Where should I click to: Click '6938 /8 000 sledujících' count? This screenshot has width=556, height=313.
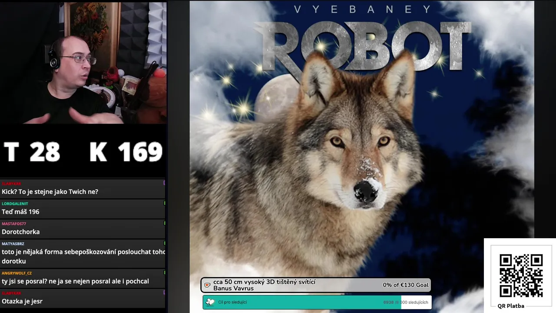[406, 302]
